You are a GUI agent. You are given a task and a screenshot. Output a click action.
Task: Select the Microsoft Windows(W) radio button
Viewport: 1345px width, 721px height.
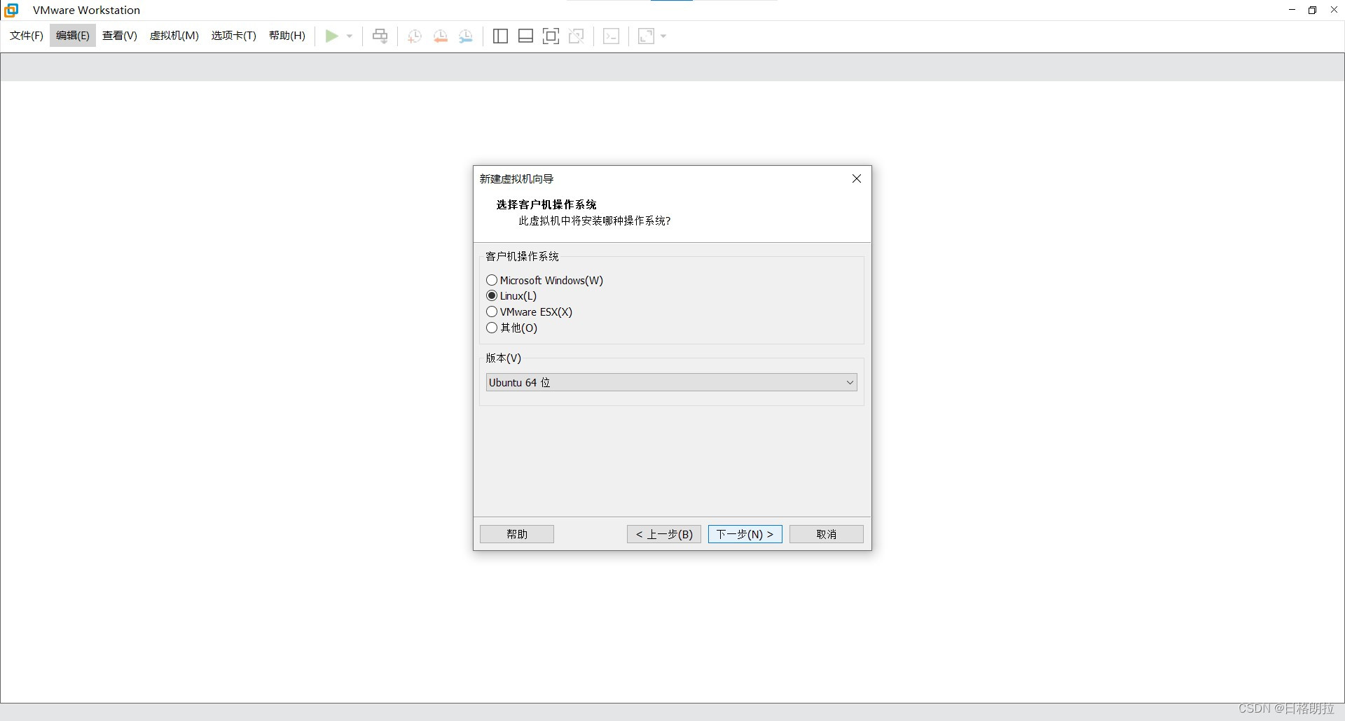tap(492, 280)
